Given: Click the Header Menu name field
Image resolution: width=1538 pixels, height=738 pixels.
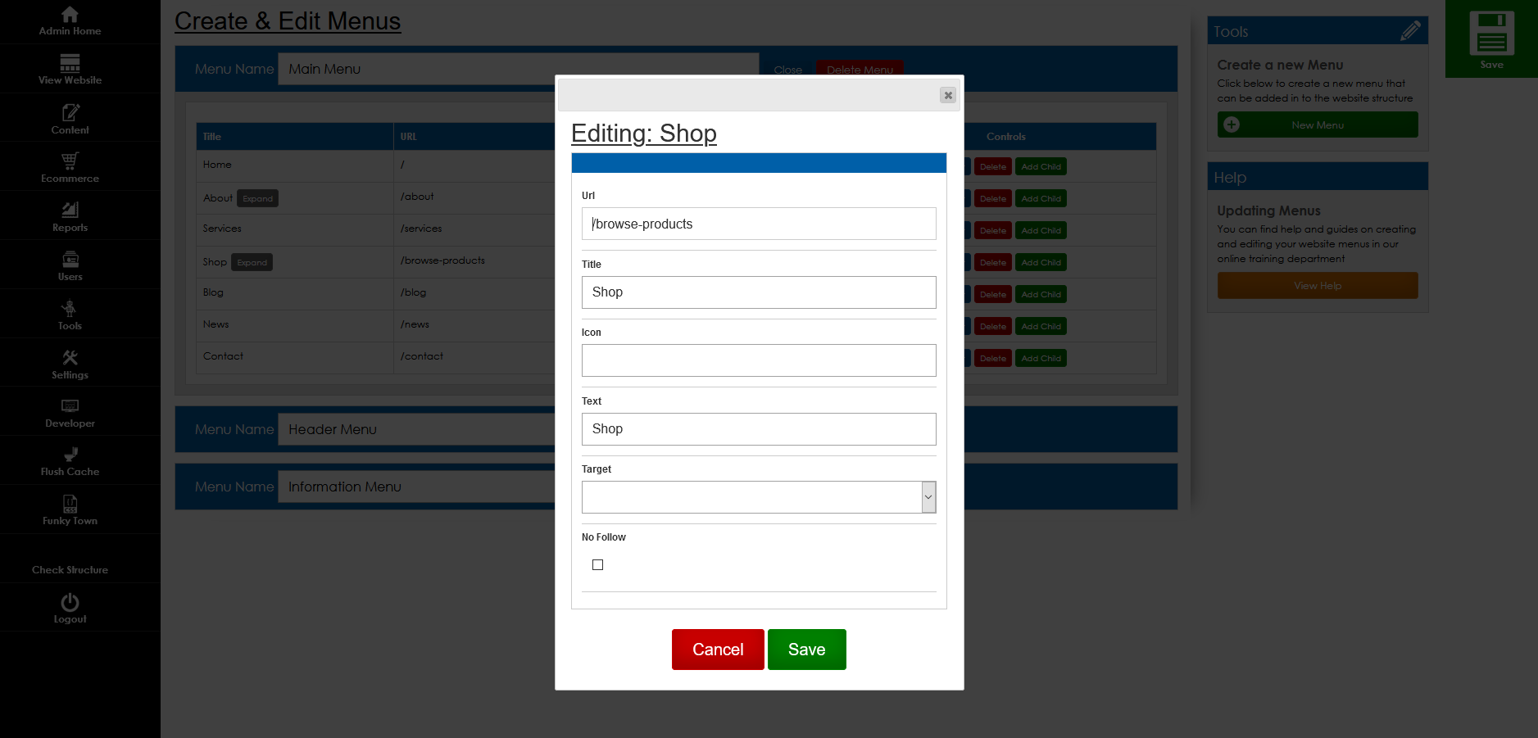Looking at the screenshot, I should coord(416,429).
